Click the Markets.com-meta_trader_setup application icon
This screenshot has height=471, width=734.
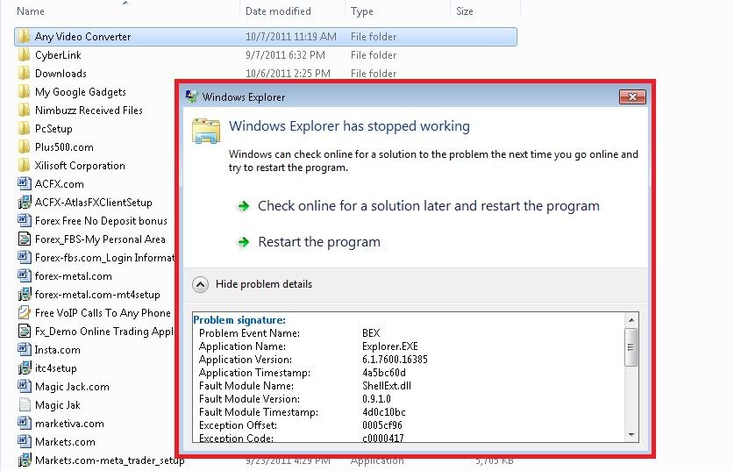click(x=25, y=460)
